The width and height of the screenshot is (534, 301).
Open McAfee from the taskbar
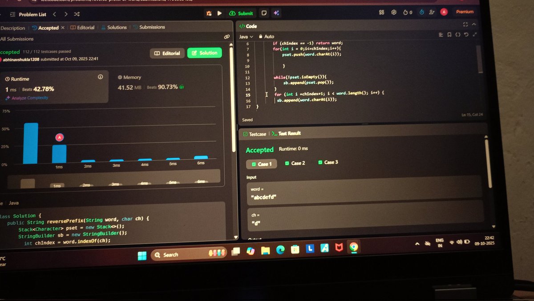pyautogui.click(x=339, y=248)
